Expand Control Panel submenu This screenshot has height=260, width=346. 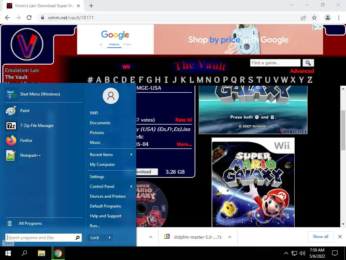[111, 187]
